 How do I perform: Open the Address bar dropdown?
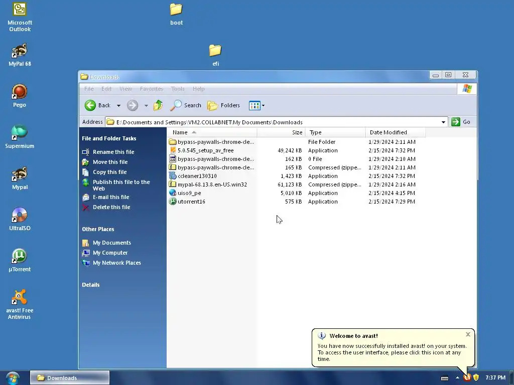click(443, 122)
